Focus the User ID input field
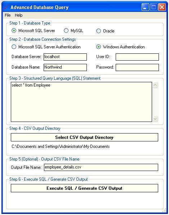This screenshot has width=169, height=215. tap(137, 57)
